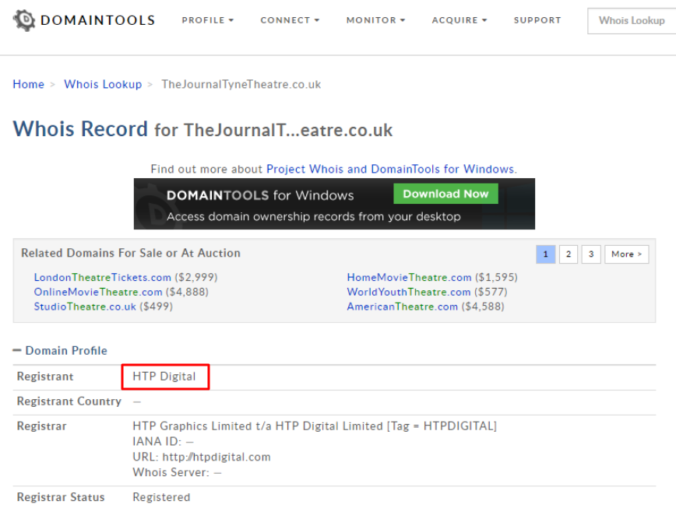
Task: Open the Acquire dropdown menu
Action: (x=459, y=20)
